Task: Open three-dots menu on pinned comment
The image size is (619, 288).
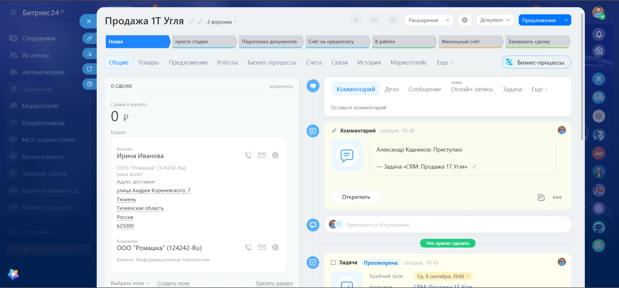Action: coord(557,197)
